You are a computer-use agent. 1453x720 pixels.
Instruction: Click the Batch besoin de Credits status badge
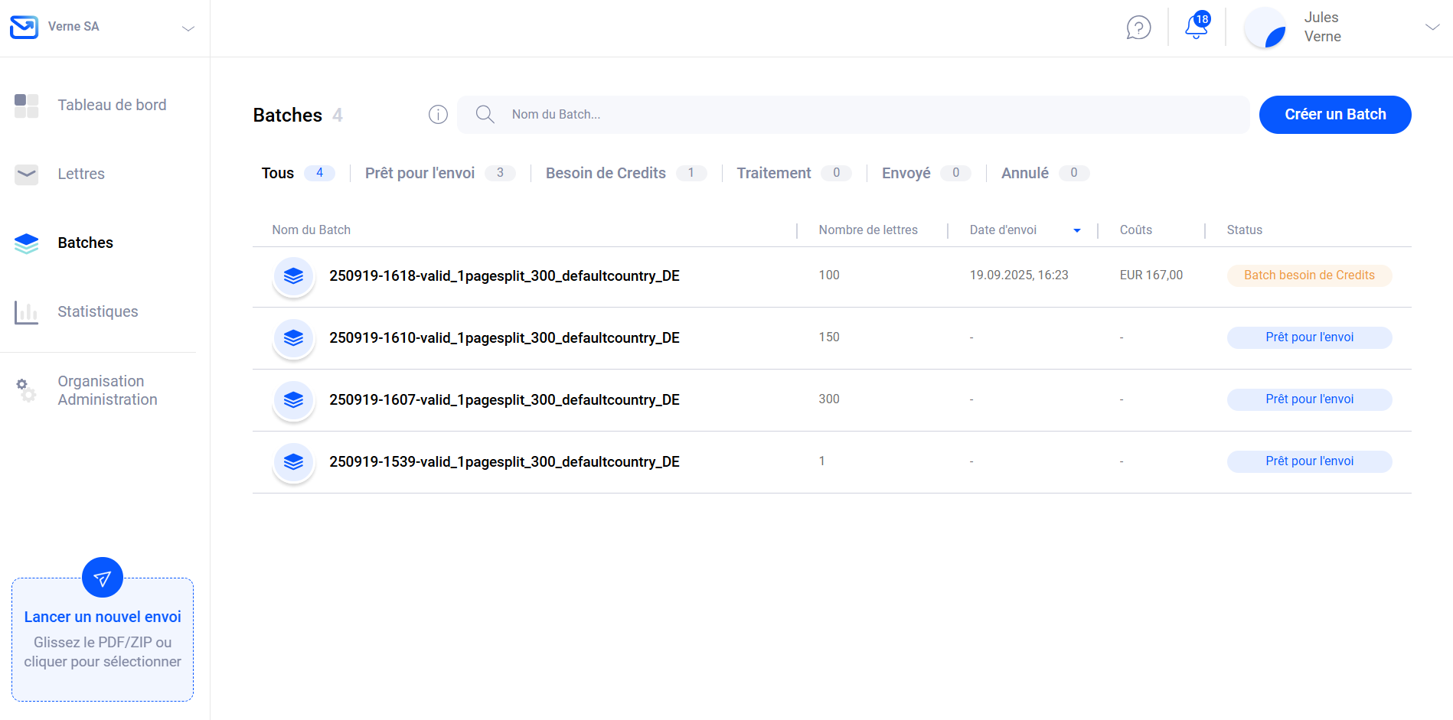coord(1309,275)
